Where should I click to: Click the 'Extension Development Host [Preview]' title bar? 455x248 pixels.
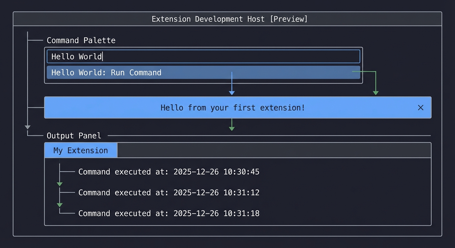[x=229, y=19]
